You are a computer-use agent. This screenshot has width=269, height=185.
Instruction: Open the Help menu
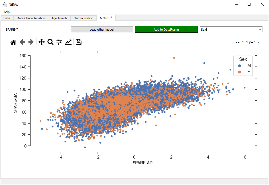point(6,12)
